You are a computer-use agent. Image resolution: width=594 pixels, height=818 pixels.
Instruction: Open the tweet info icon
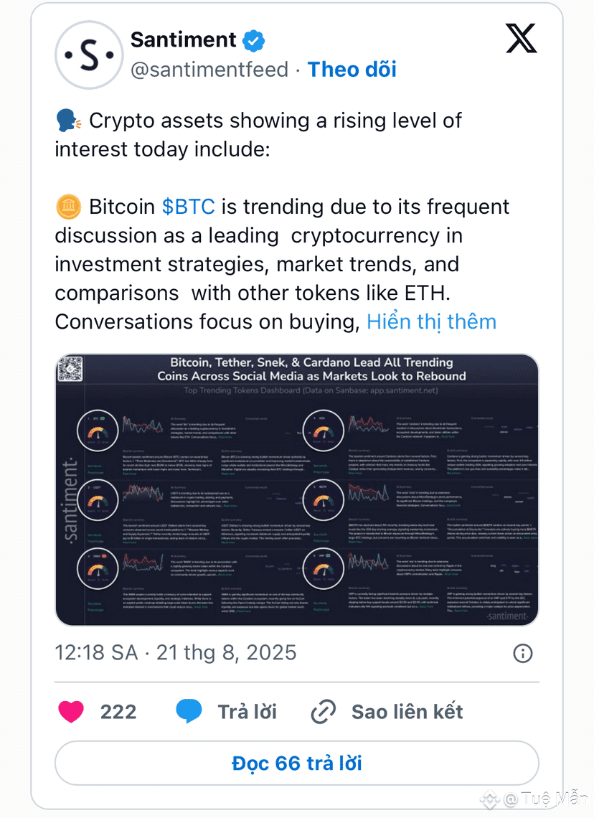[x=522, y=653]
